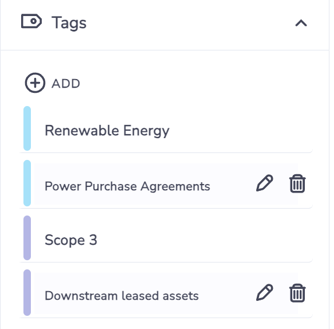Click the Tags header bar blank area
Screen dimensions: 334x329
coord(189,23)
